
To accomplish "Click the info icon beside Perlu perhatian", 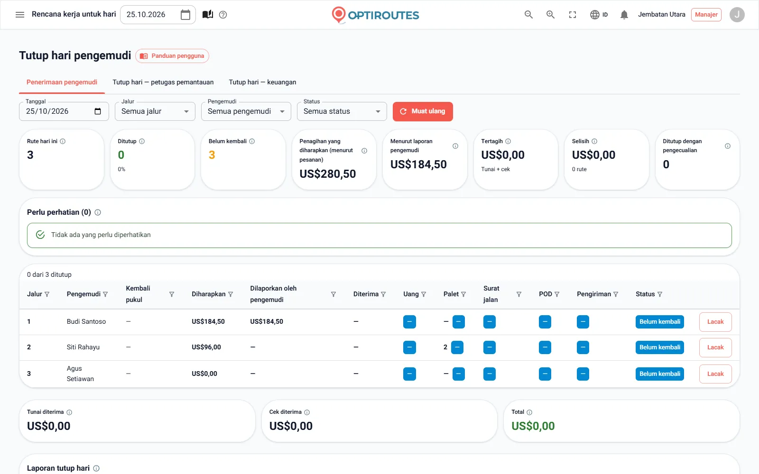I will pyautogui.click(x=98, y=212).
